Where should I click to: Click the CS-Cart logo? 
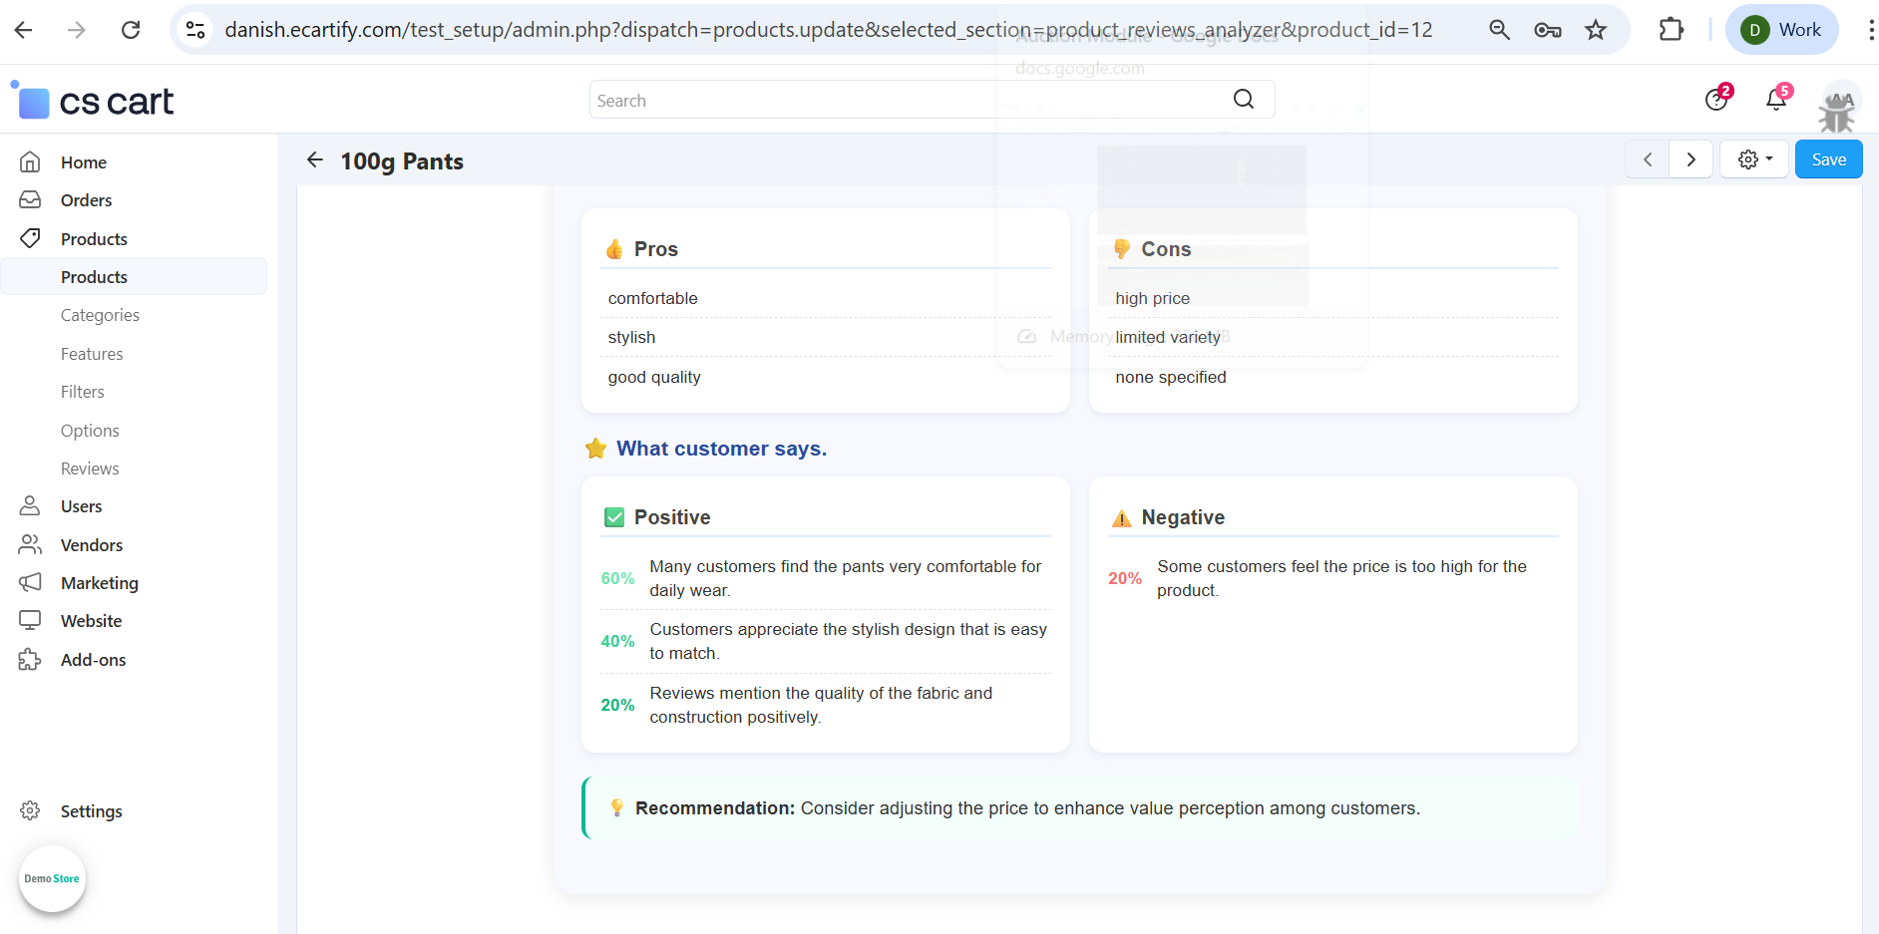96,102
